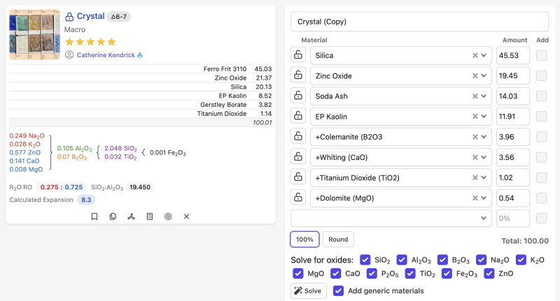The image size is (560, 301).
Task: Click the target icon on Crystal card
Action: click(x=168, y=216)
